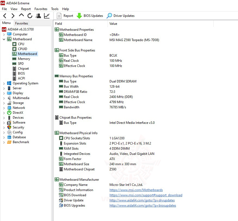Click the DirectX Xbox icon
The height and width of the screenshot is (221, 238).
[9, 113]
